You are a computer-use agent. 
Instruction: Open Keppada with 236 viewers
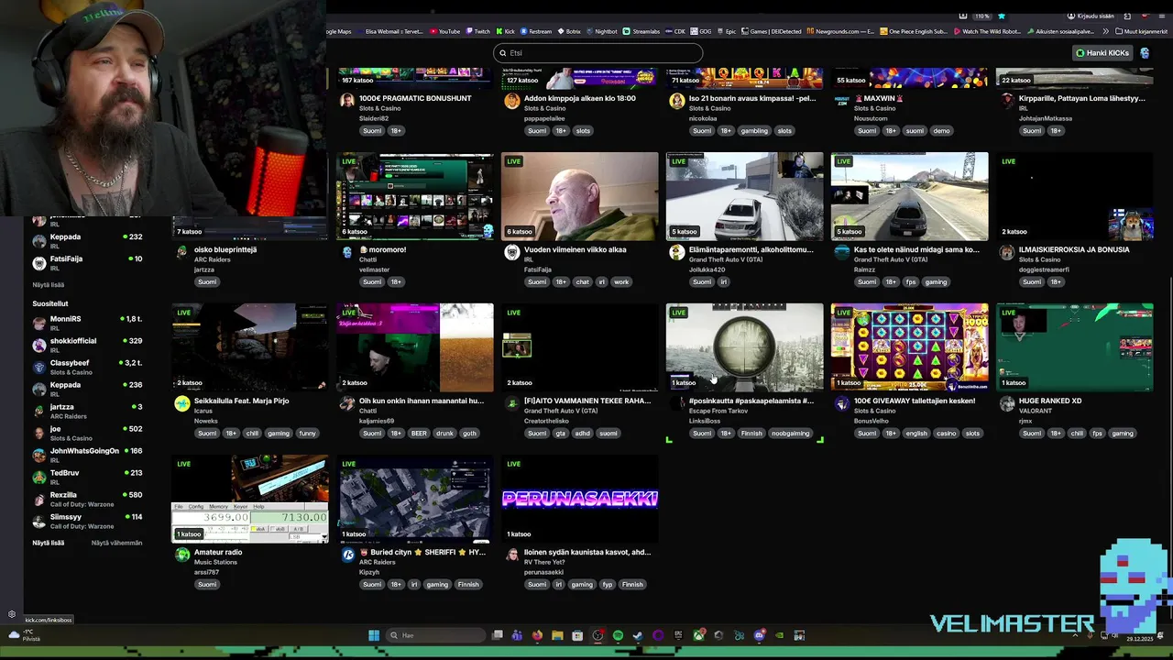click(x=87, y=389)
